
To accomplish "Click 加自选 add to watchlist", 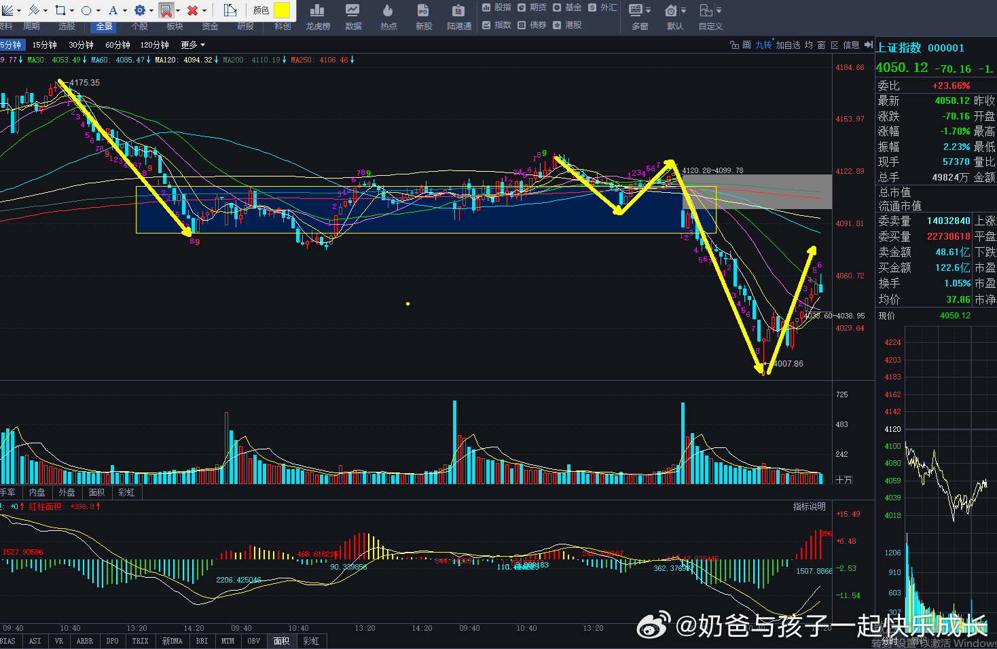I will coord(788,45).
